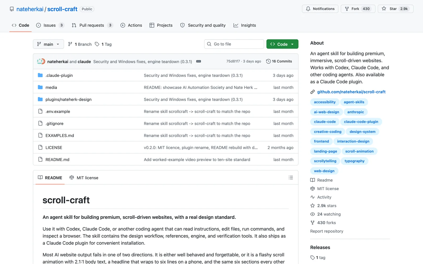Click the tag icon next to 1 Tag

(97, 44)
